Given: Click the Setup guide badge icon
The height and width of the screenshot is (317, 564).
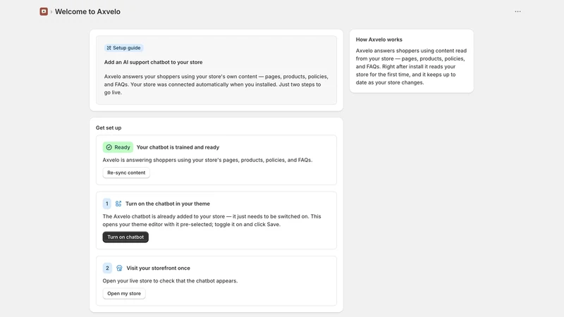Looking at the screenshot, I should coord(109,48).
